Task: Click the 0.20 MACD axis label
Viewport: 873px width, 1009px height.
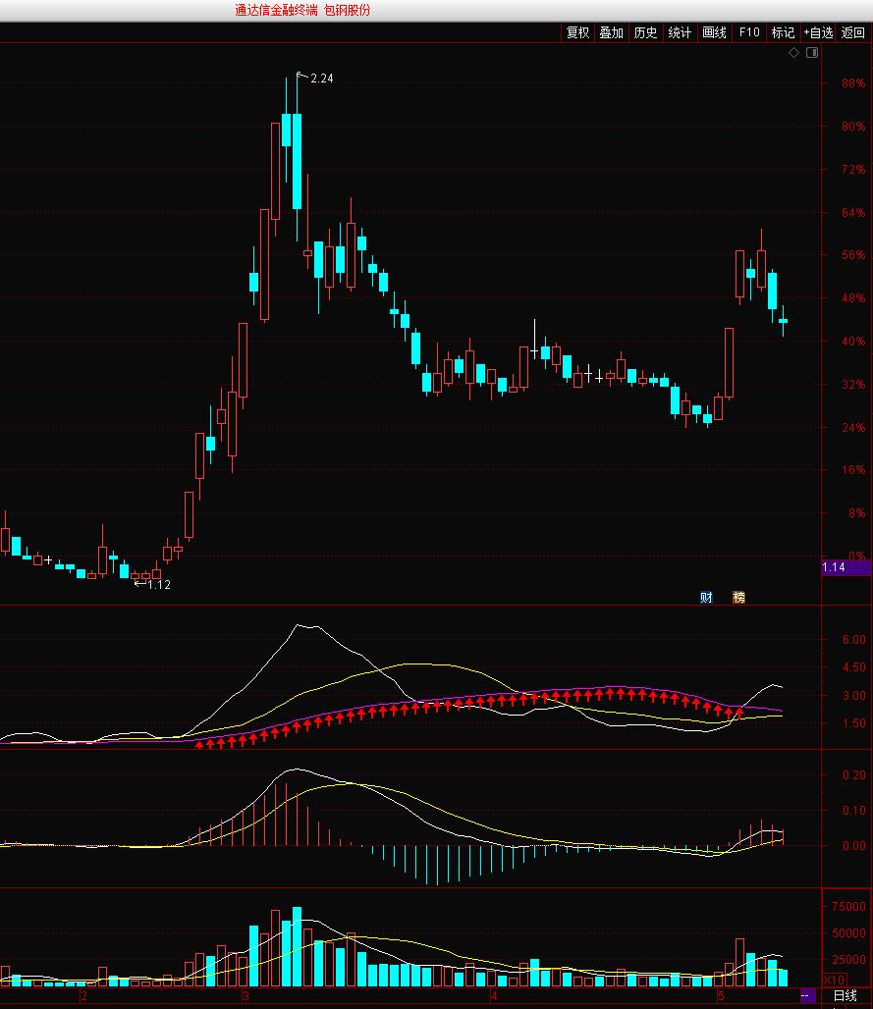Action: point(853,774)
